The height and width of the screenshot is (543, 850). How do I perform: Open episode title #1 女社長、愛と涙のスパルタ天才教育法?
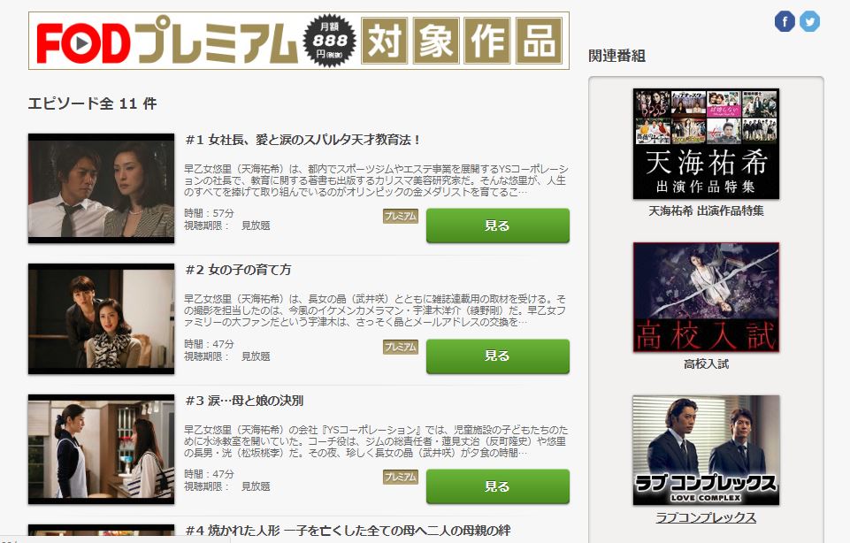click(x=302, y=140)
